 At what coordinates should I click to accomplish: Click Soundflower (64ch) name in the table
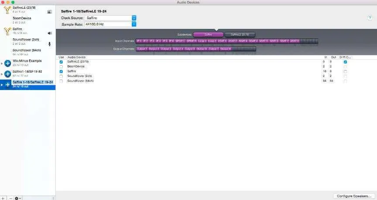[80, 81]
